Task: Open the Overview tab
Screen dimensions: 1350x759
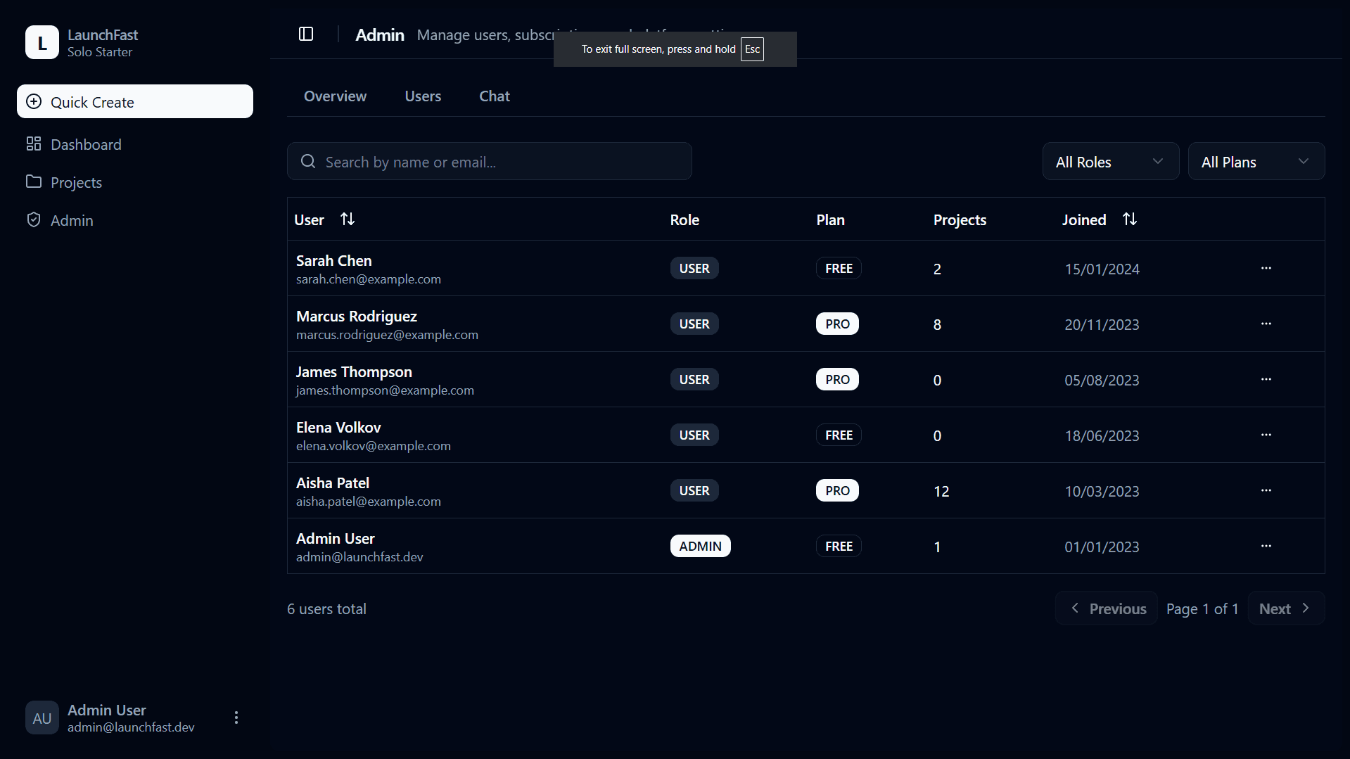Action: (x=335, y=96)
